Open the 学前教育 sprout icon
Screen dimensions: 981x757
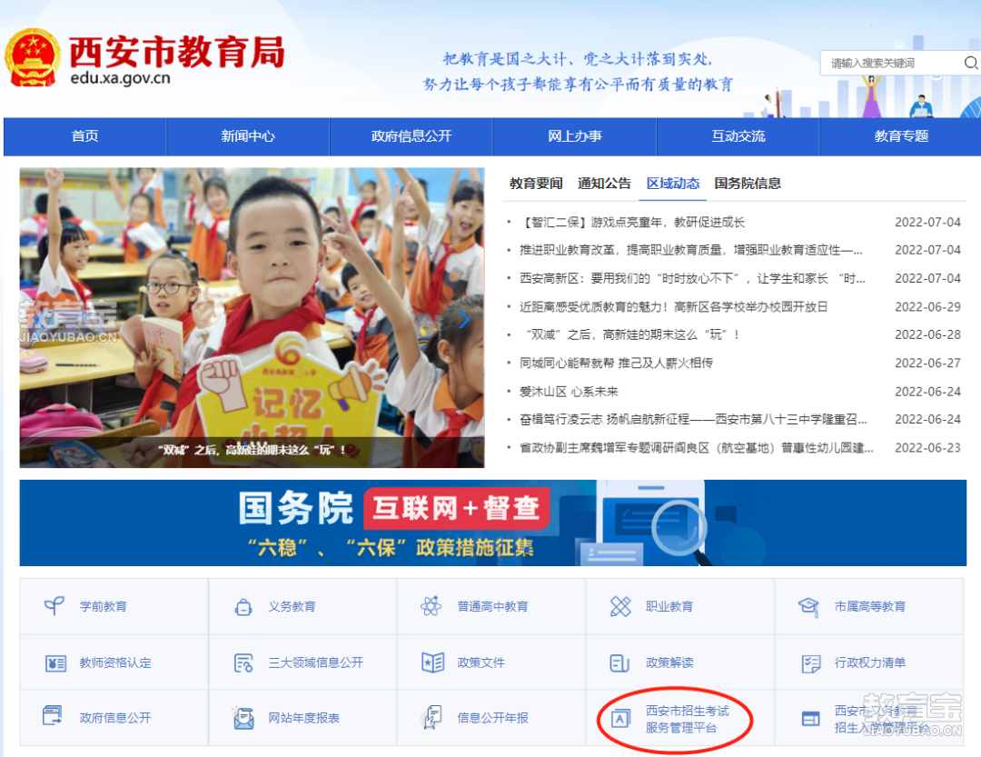pos(54,605)
